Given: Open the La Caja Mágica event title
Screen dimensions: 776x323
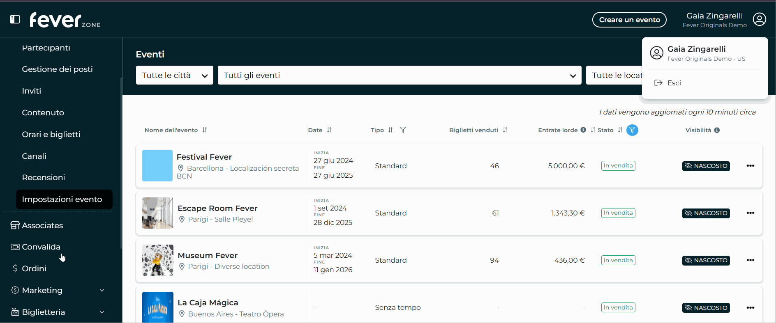Looking at the screenshot, I should pos(208,302).
